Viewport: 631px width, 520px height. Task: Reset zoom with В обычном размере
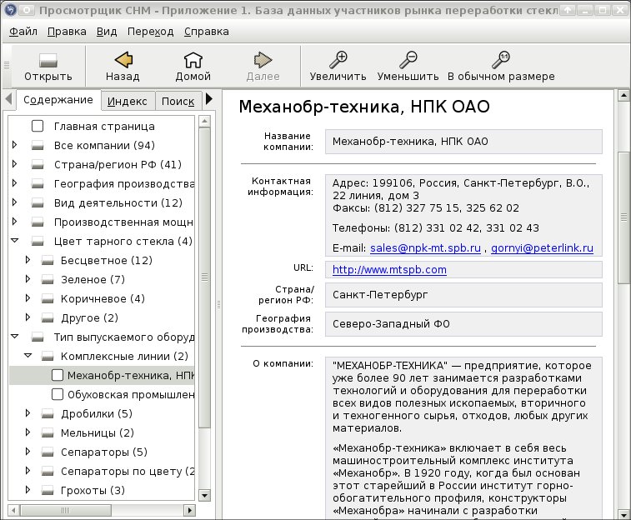(x=501, y=59)
